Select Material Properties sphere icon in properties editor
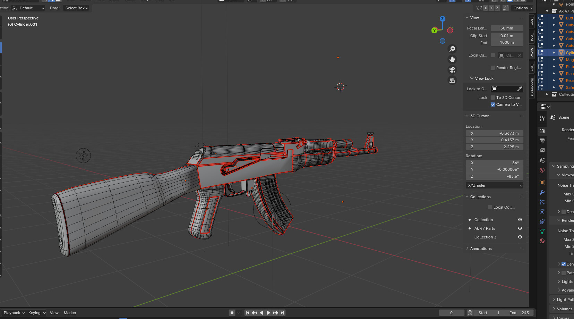Screen dimensions: 574x319 [x=542, y=241]
